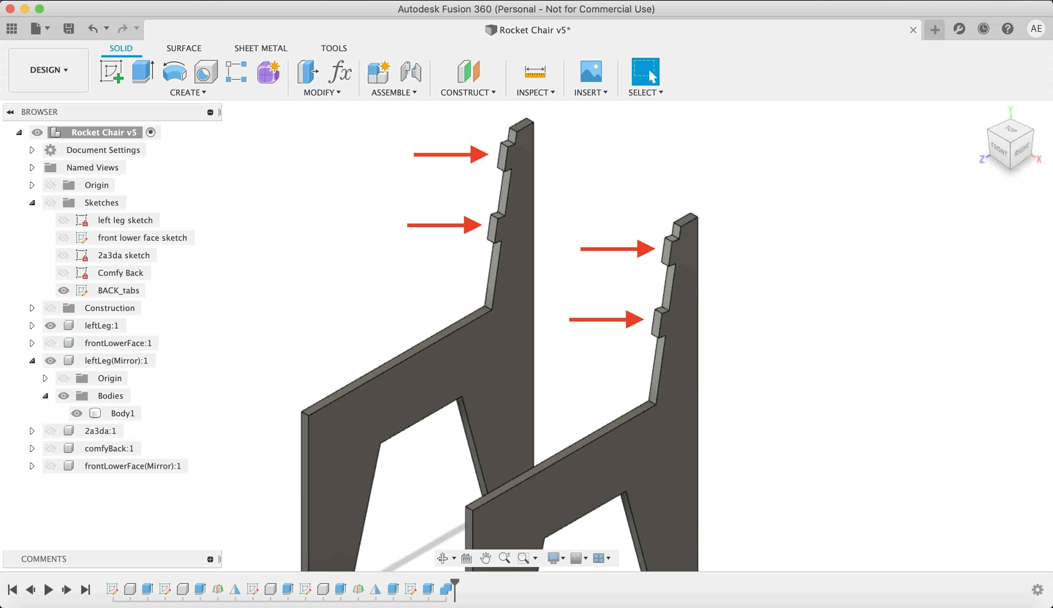Select the Press Pull tool
Image resolution: width=1053 pixels, height=608 pixels.
(307, 72)
